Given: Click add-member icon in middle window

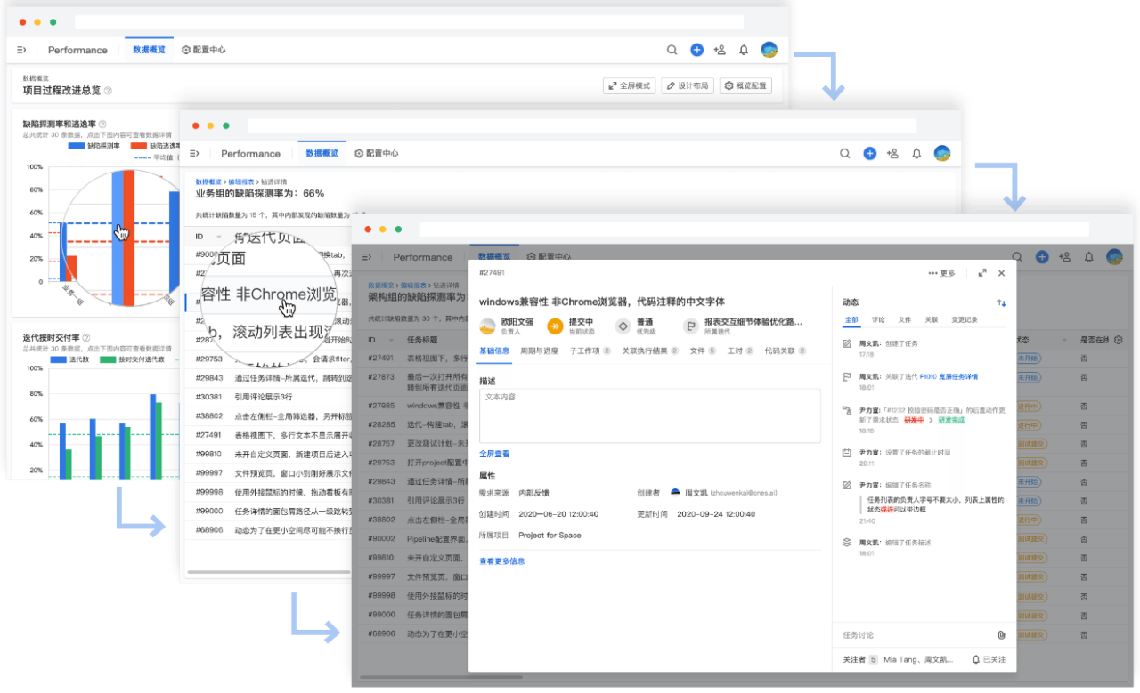Looking at the screenshot, I should pyautogui.click(x=892, y=154).
